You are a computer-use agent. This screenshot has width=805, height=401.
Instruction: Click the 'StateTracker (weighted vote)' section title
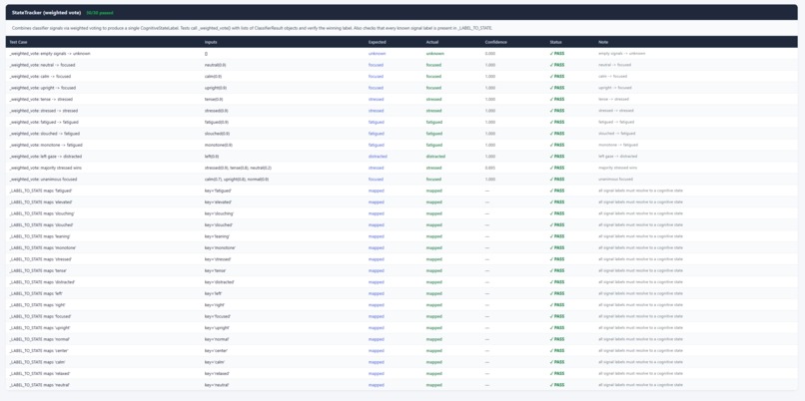46,12
